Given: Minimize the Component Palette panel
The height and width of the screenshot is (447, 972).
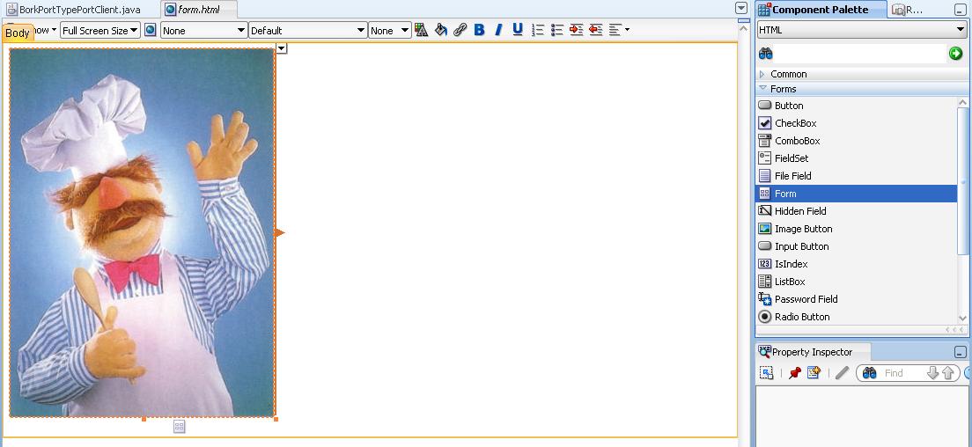Looking at the screenshot, I should point(961,10).
